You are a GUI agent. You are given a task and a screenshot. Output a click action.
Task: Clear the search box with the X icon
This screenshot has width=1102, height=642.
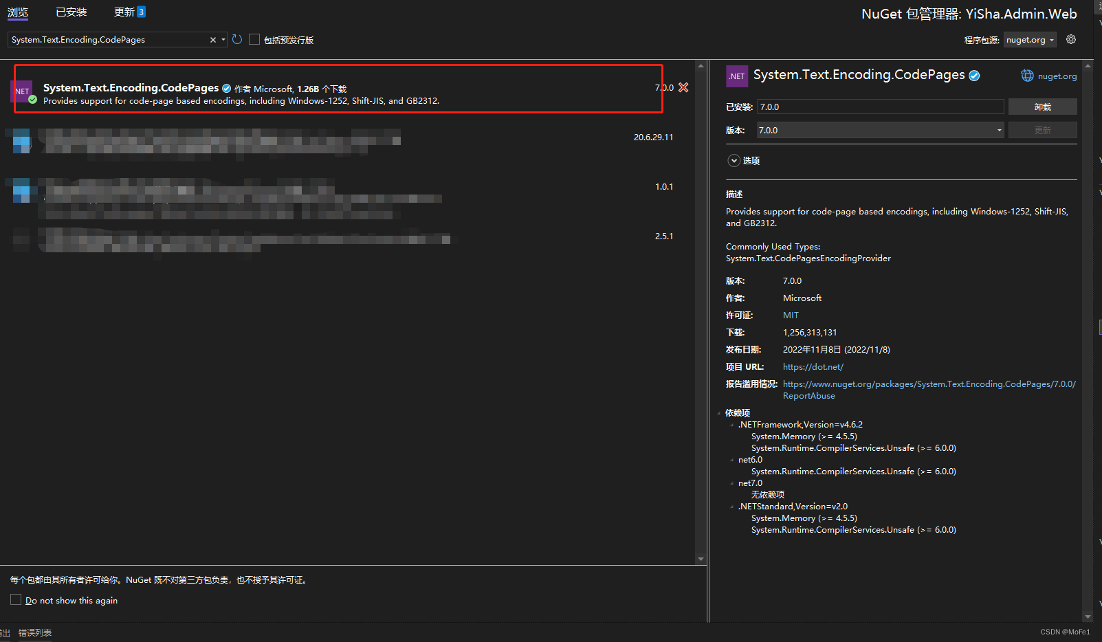point(212,39)
